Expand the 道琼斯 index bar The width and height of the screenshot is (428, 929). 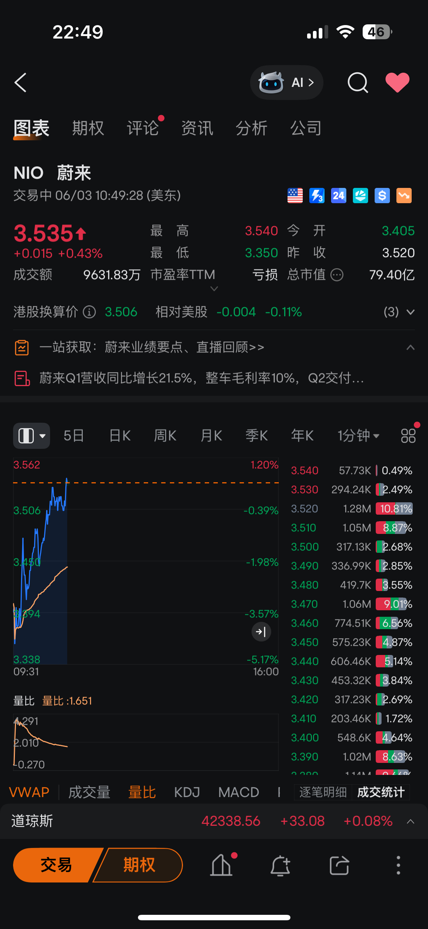click(x=411, y=821)
